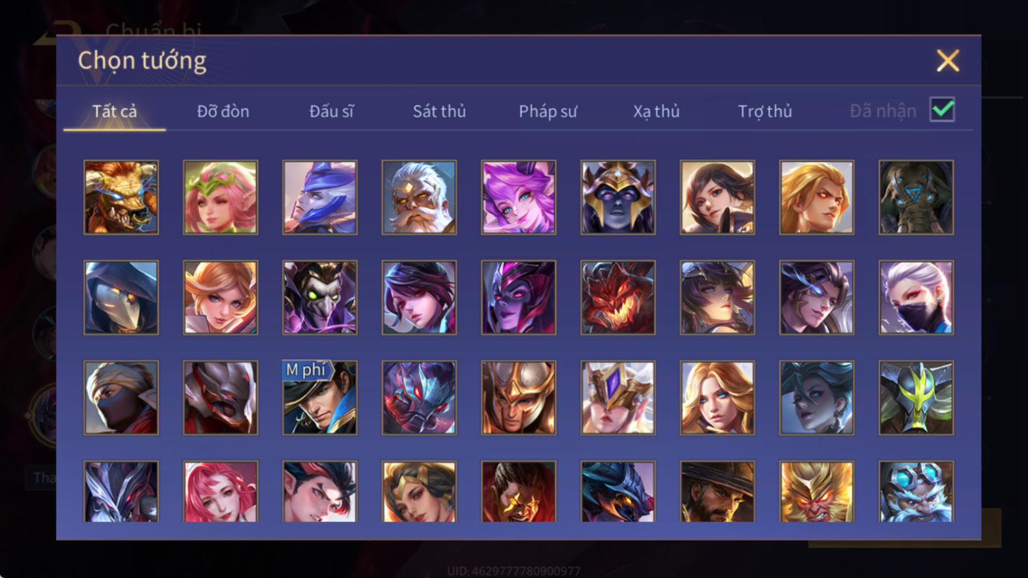Pick the cowboy hat bearded hero
1028x578 pixels.
coord(717,492)
